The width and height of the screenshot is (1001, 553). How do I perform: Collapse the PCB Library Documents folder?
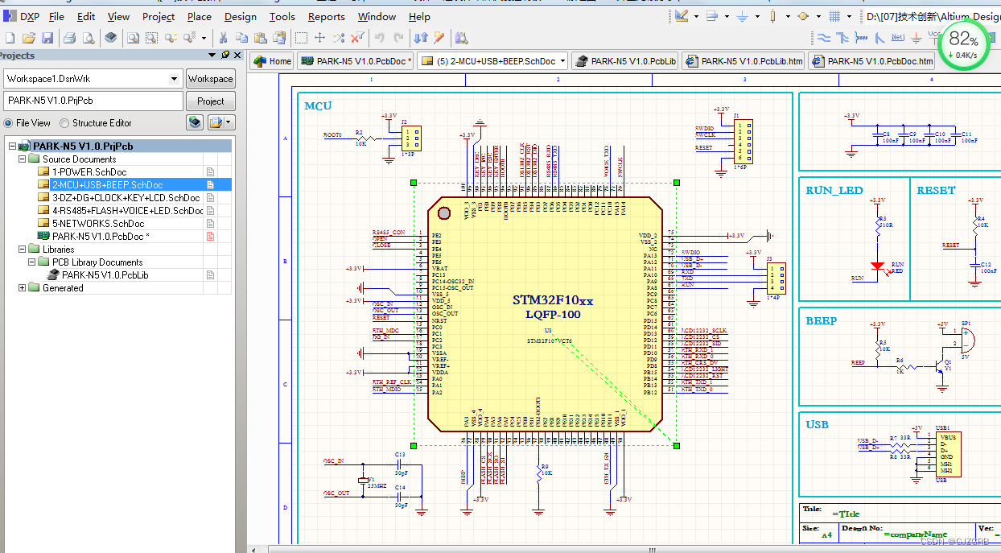32,262
